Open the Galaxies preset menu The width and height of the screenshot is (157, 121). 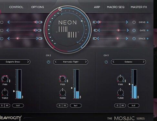point(128,62)
